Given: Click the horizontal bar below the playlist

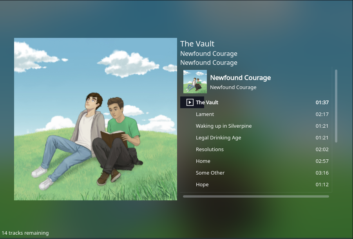Looking at the screenshot, I should click(x=256, y=196).
